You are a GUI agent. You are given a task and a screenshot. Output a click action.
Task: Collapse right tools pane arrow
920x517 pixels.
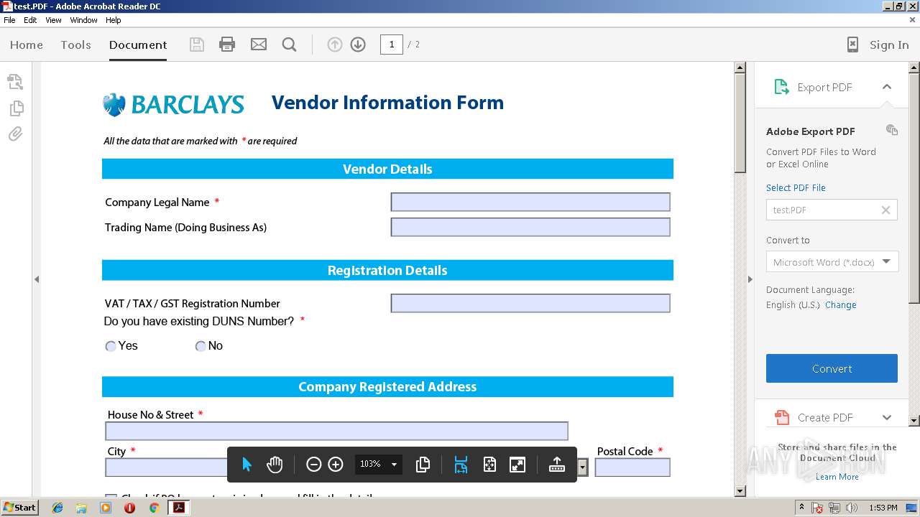pos(750,279)
